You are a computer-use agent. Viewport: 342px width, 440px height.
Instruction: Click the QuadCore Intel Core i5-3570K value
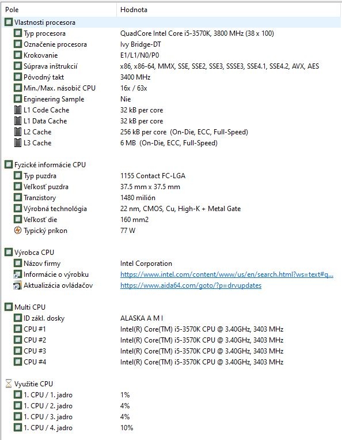click(197, 33)
